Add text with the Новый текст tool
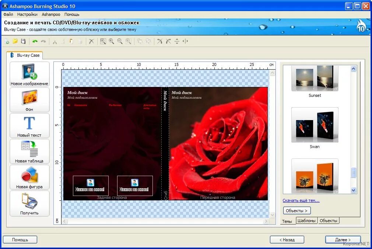 [29, 125]
